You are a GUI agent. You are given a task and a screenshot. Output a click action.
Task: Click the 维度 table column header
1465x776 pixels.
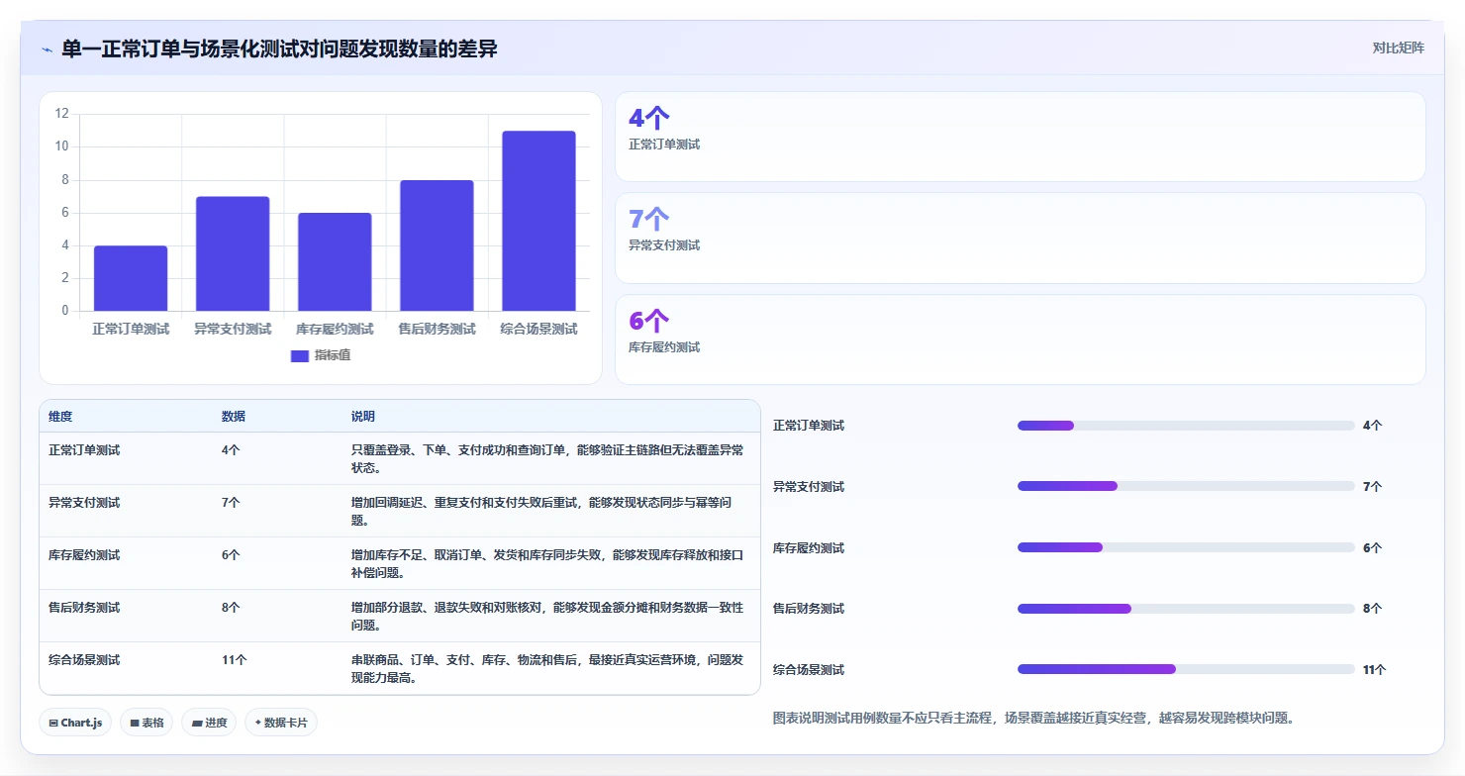pyautogui.click(x=60, y=417)
